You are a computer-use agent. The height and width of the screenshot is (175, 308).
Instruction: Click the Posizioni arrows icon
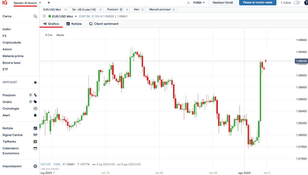tap(35, 95)
